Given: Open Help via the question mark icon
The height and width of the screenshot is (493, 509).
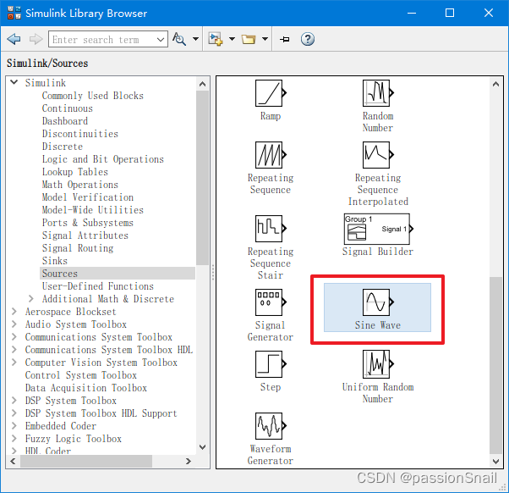Looking at the screenshot, I should click(x=308, y=39).
